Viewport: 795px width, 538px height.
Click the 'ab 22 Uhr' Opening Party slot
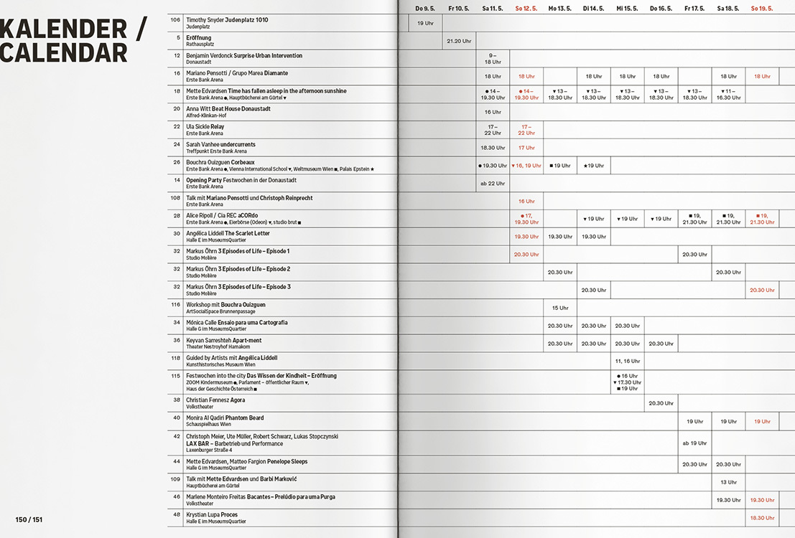click(x=493, y=184)
